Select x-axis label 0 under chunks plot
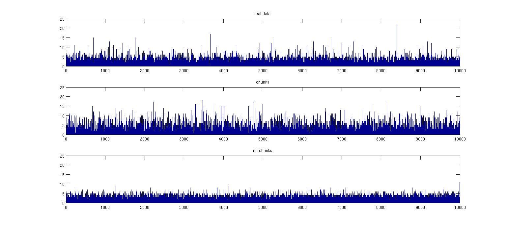The image size is (508, 228). click(66, 139)
